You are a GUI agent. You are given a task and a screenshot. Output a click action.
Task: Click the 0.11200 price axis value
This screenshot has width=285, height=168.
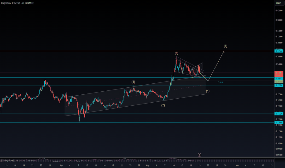click(x=279, y=137)
